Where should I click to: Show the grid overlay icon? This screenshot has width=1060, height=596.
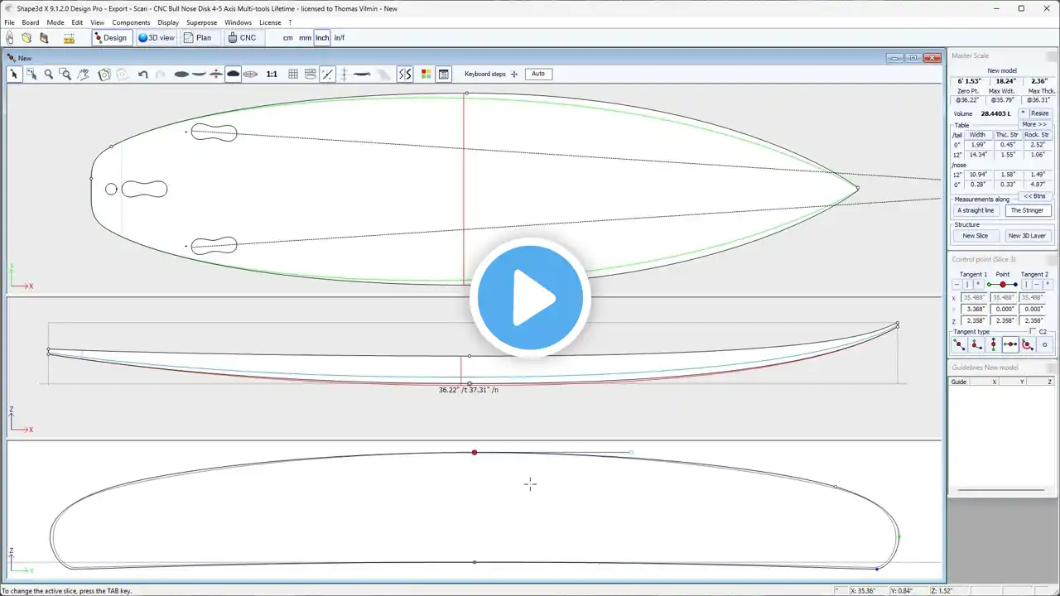(x=293, y=74)
